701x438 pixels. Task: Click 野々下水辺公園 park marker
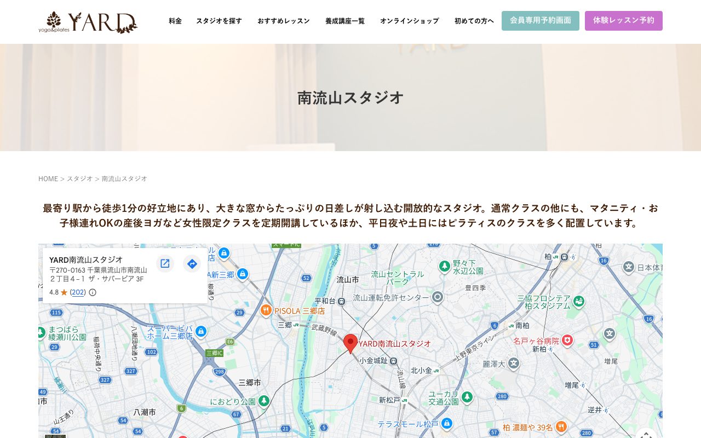click(x=445, y=266)
